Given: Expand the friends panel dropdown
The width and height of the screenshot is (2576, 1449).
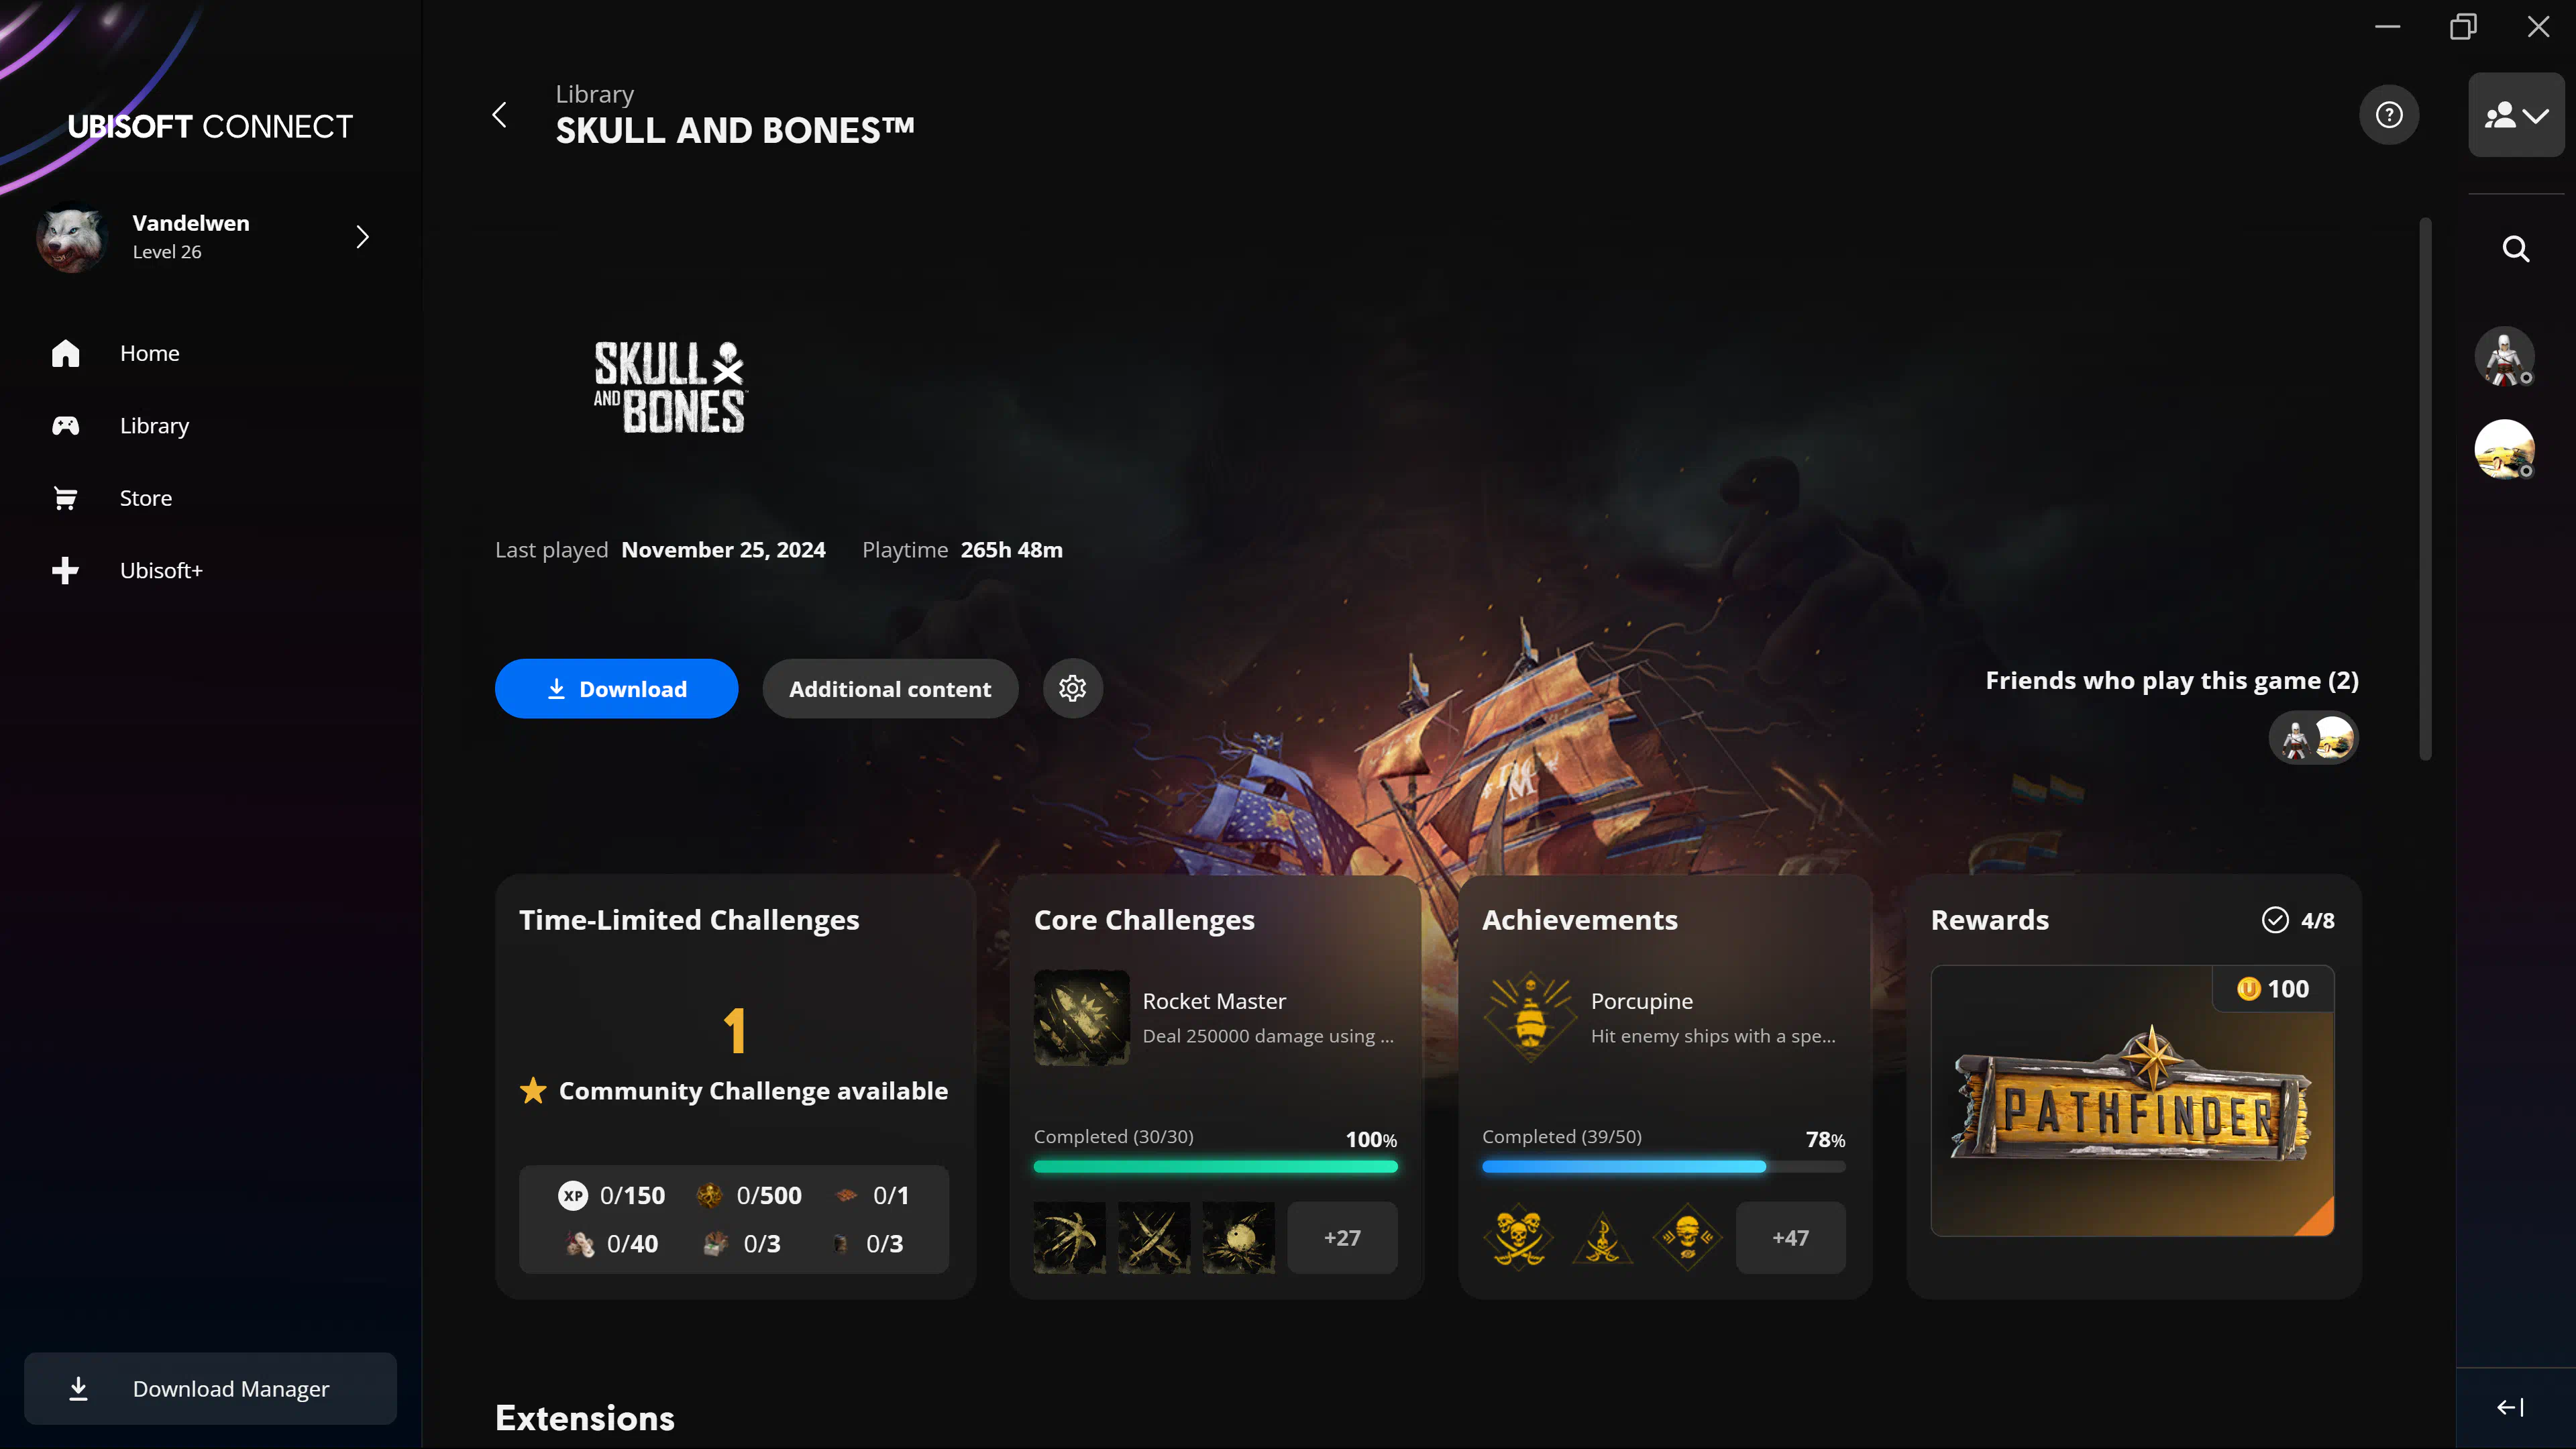Looking at the screenshot, I should (x=2516, y=115).
